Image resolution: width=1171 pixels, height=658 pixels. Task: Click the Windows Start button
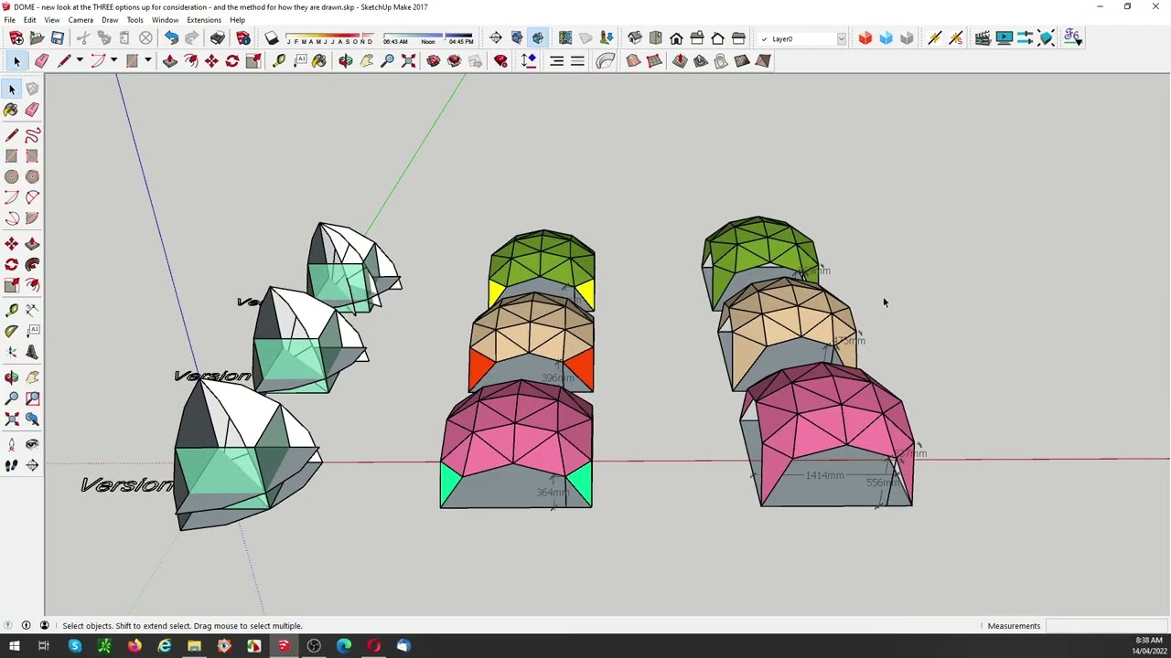pos(14,646)
